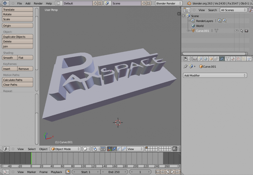
Task: Click the Calculate Paths button
Action: tap(17, 79)
